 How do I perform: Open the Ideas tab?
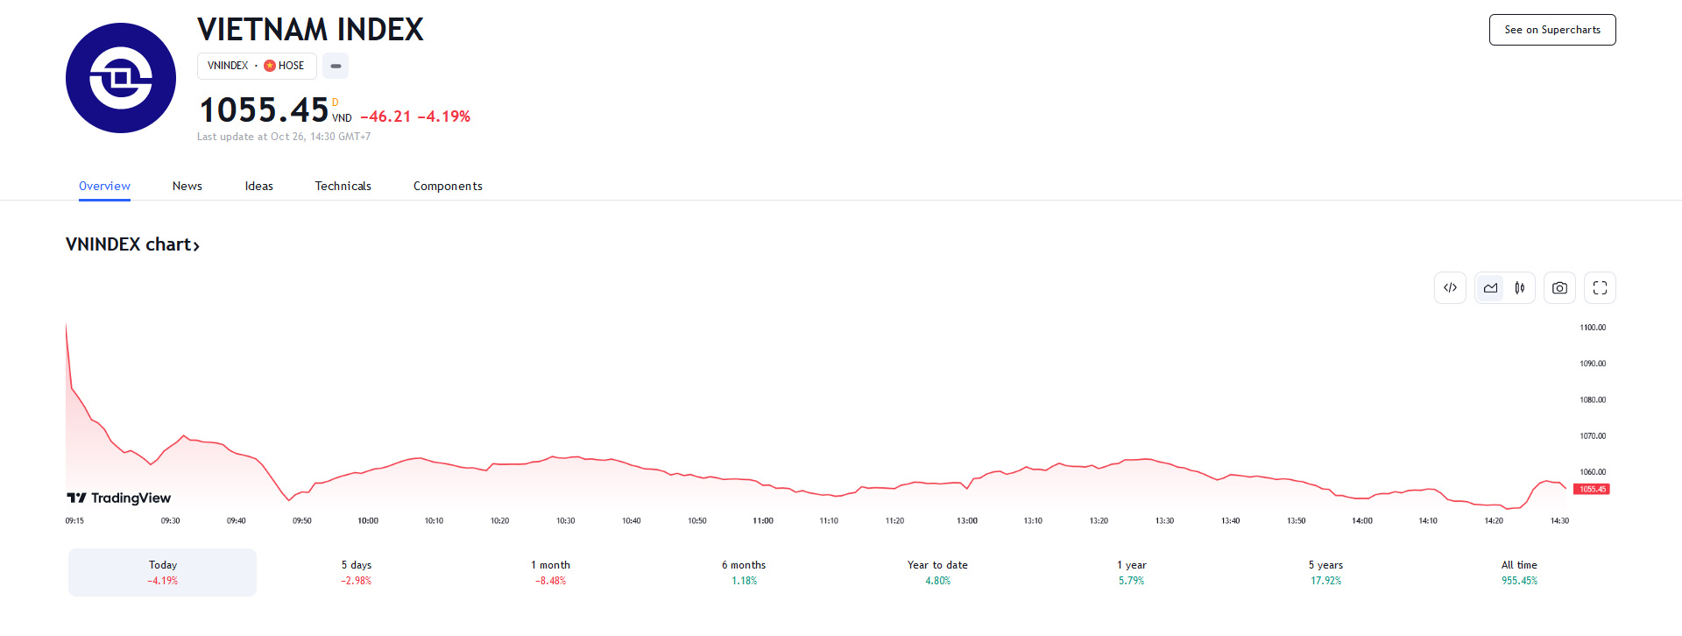click(x=259, y=186)
